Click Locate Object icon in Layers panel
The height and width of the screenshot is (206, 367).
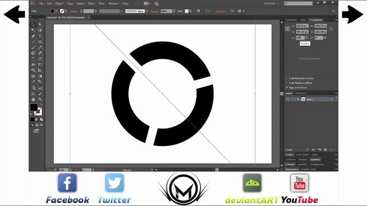(307, 150)
